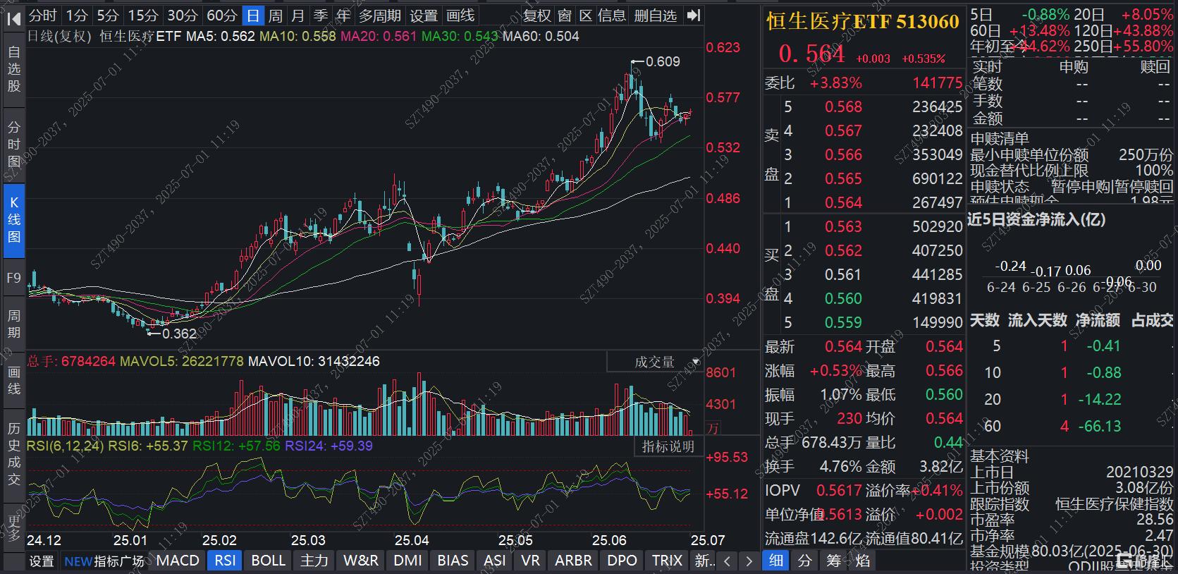Click the collapse-right arrow icon after 删自选
1178x574 pixels.
(x=694, y=16)
